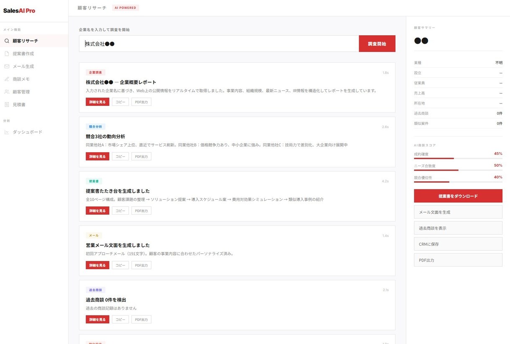Click the 見積書 sheet icon
This screenshot has height=344, width=510.
pyautogui.click(x=7, y=105)
